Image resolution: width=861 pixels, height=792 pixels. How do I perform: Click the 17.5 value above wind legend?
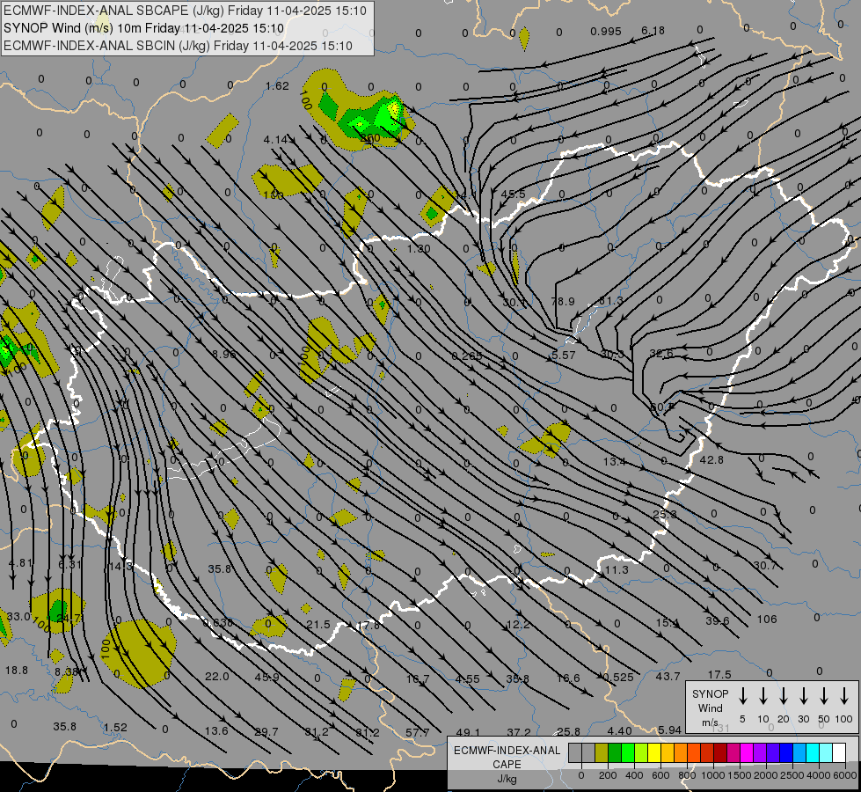(x=719, y=674)
